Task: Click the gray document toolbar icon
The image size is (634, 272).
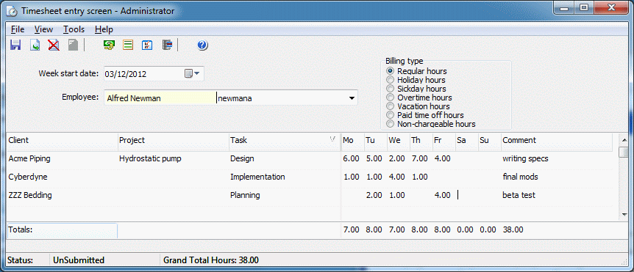Action: click(74, 45)
